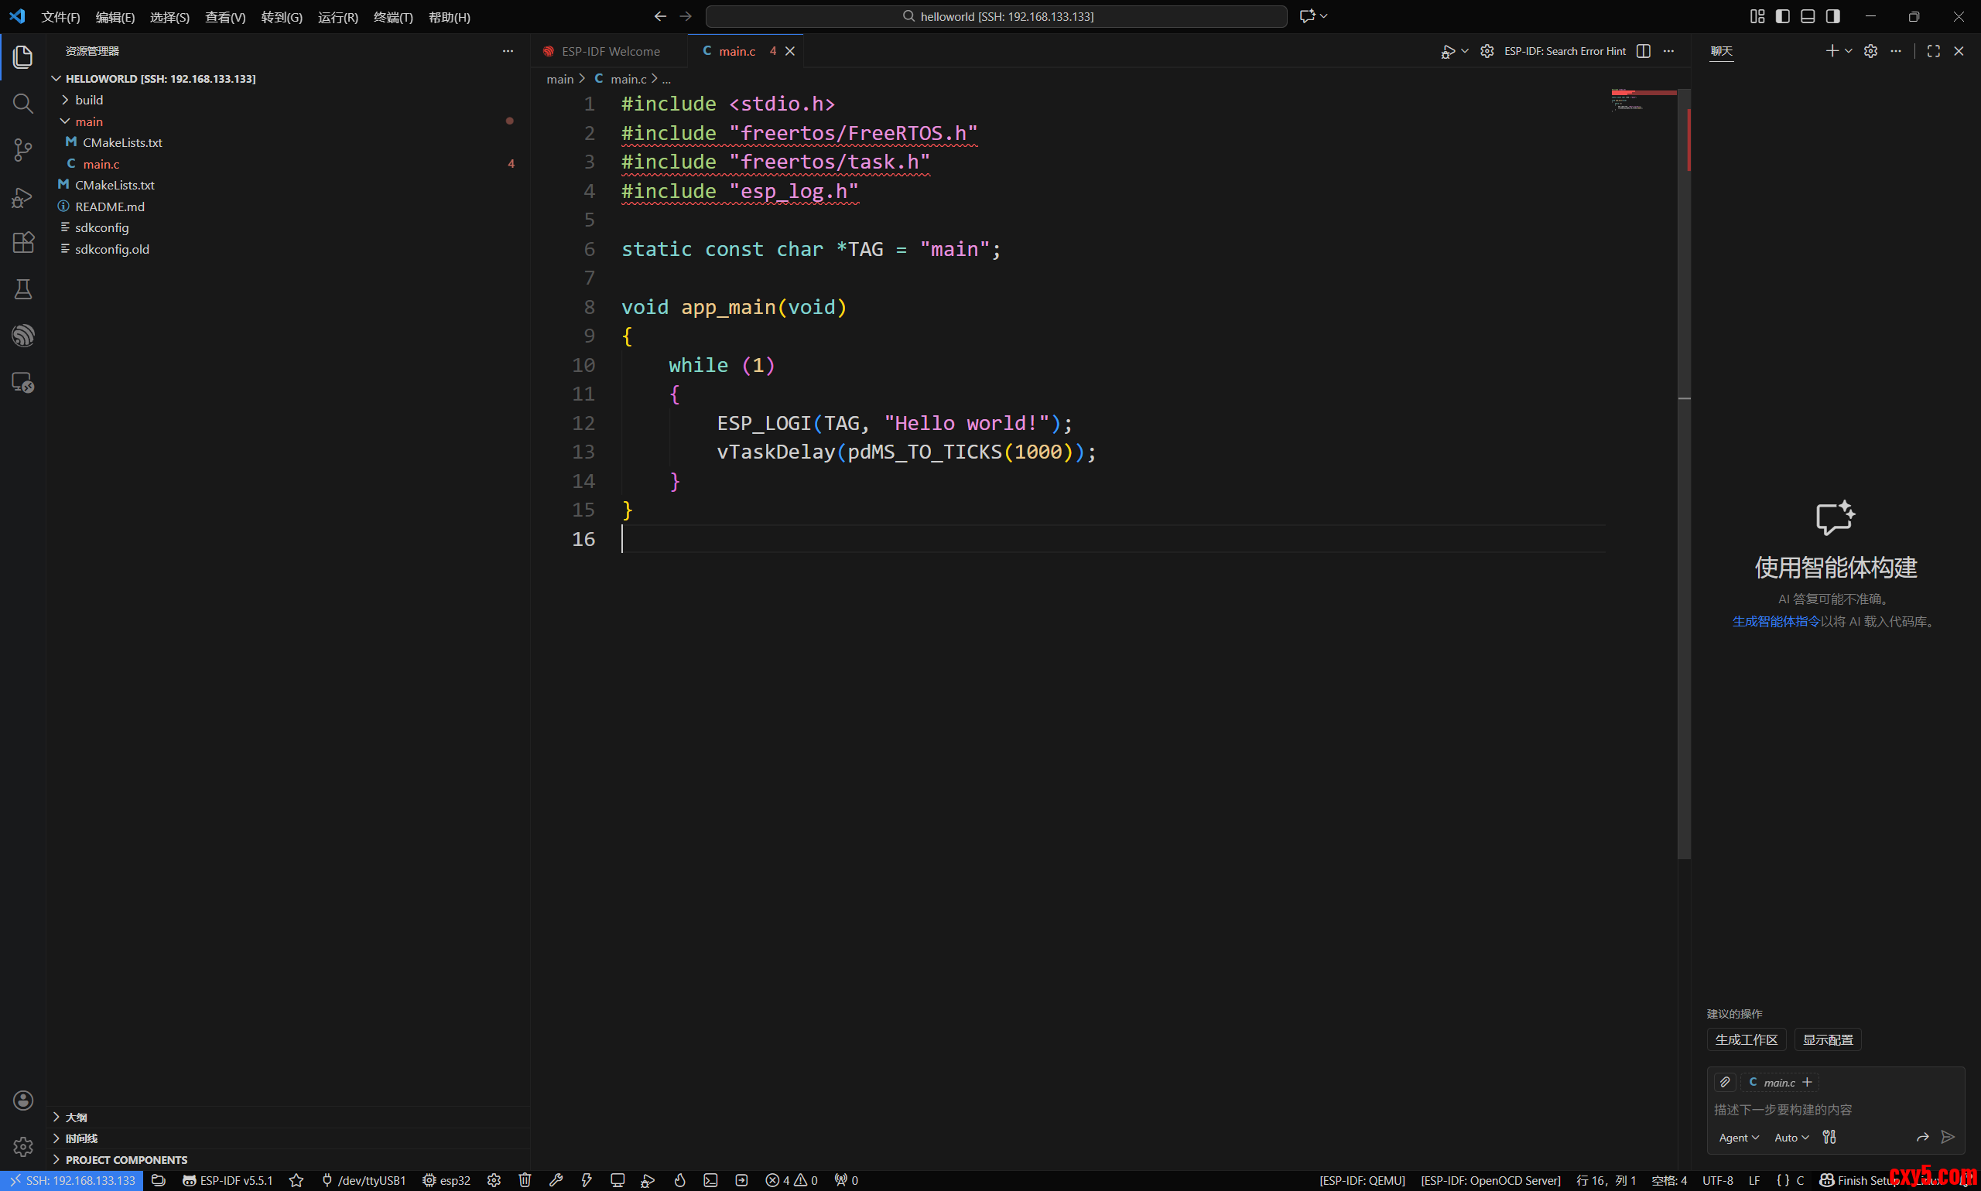Toggle the secondary sidebar layout button
1981x1191 pixels.
click(1832, 16)
